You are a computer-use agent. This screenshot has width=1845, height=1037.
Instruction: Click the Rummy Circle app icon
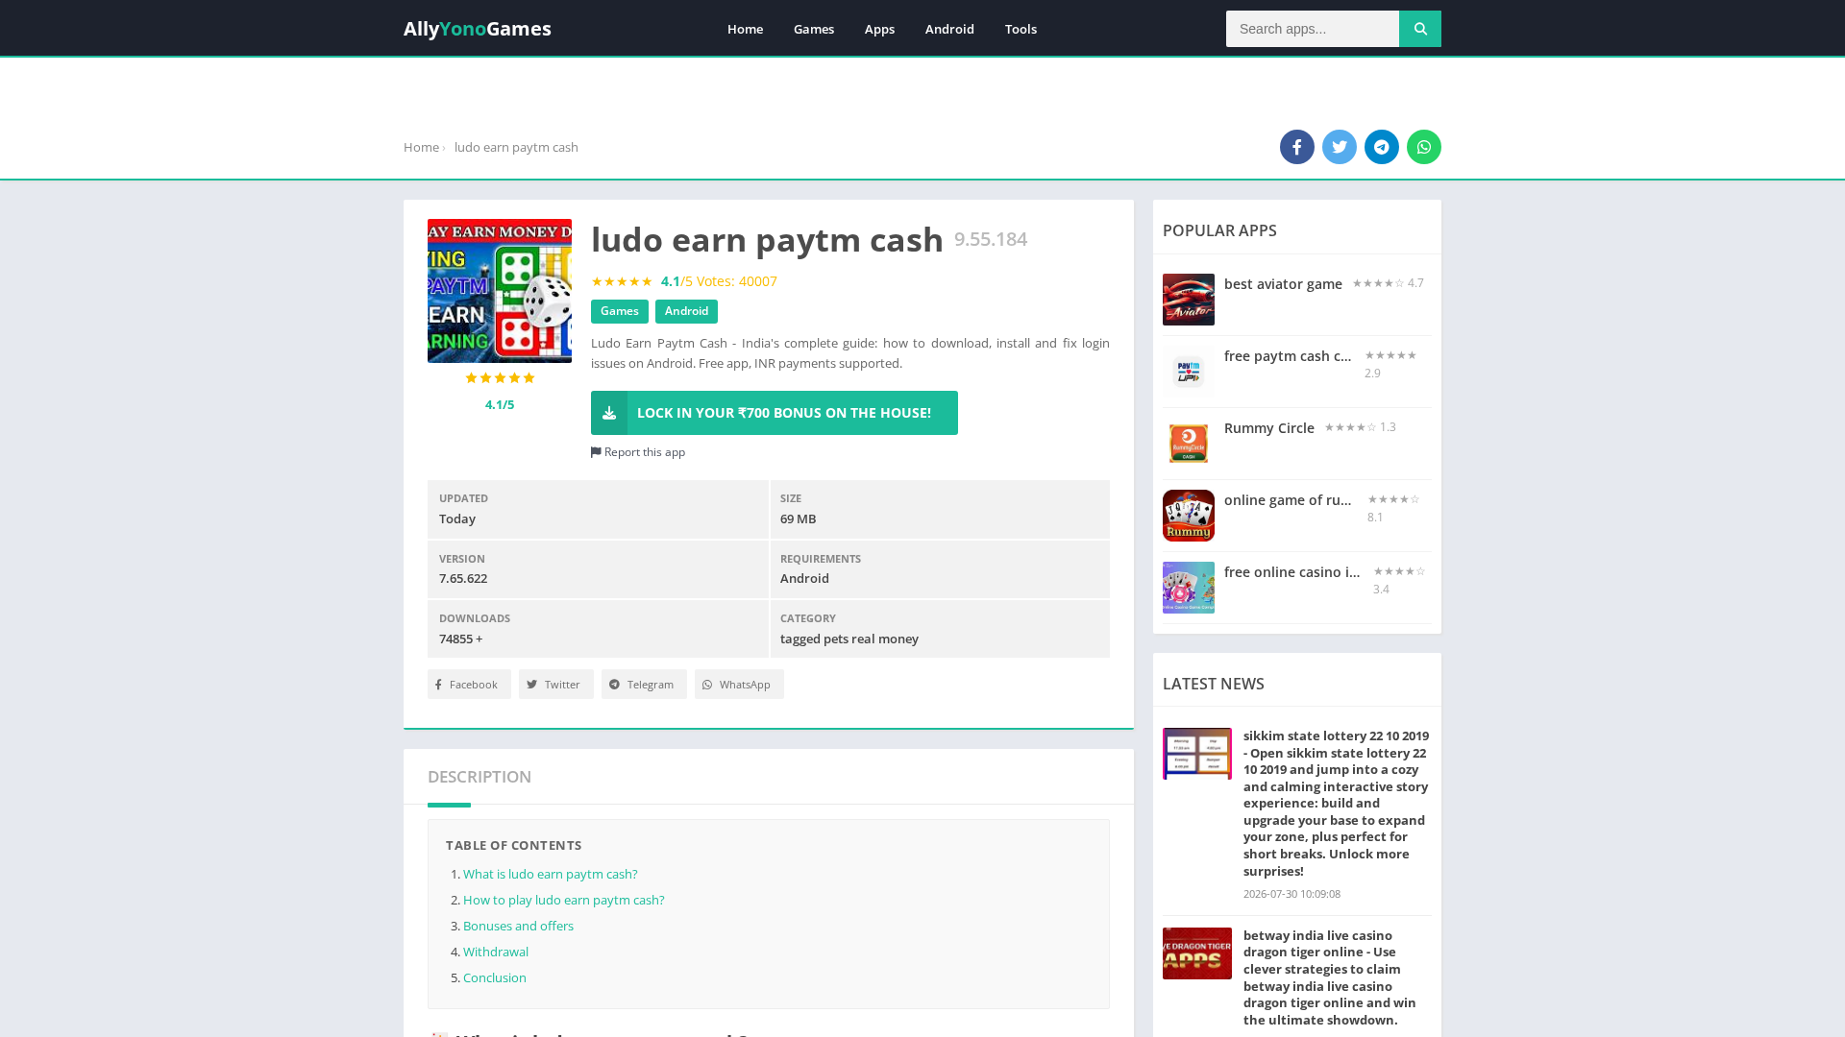pos(1189,444)
